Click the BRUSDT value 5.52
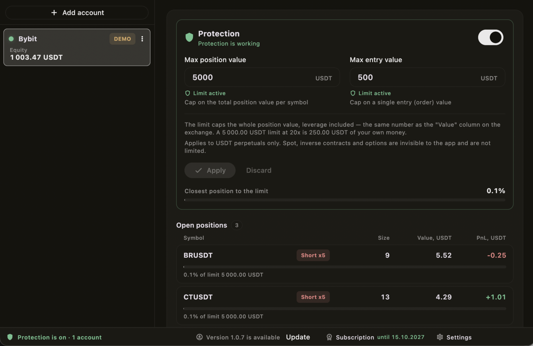 pos(444,255)
